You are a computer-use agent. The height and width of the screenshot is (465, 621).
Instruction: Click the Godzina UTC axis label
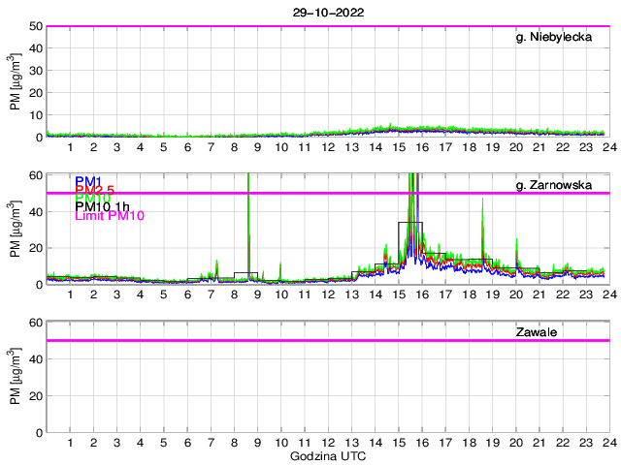click(328, 455)
